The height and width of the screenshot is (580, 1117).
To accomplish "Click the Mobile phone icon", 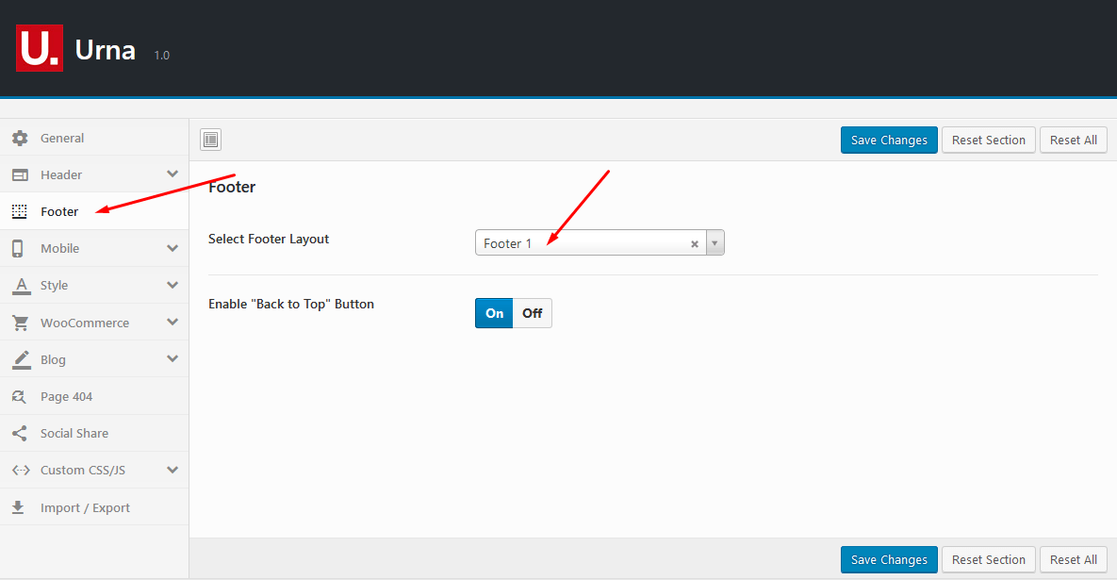I will tap(18, 249).
